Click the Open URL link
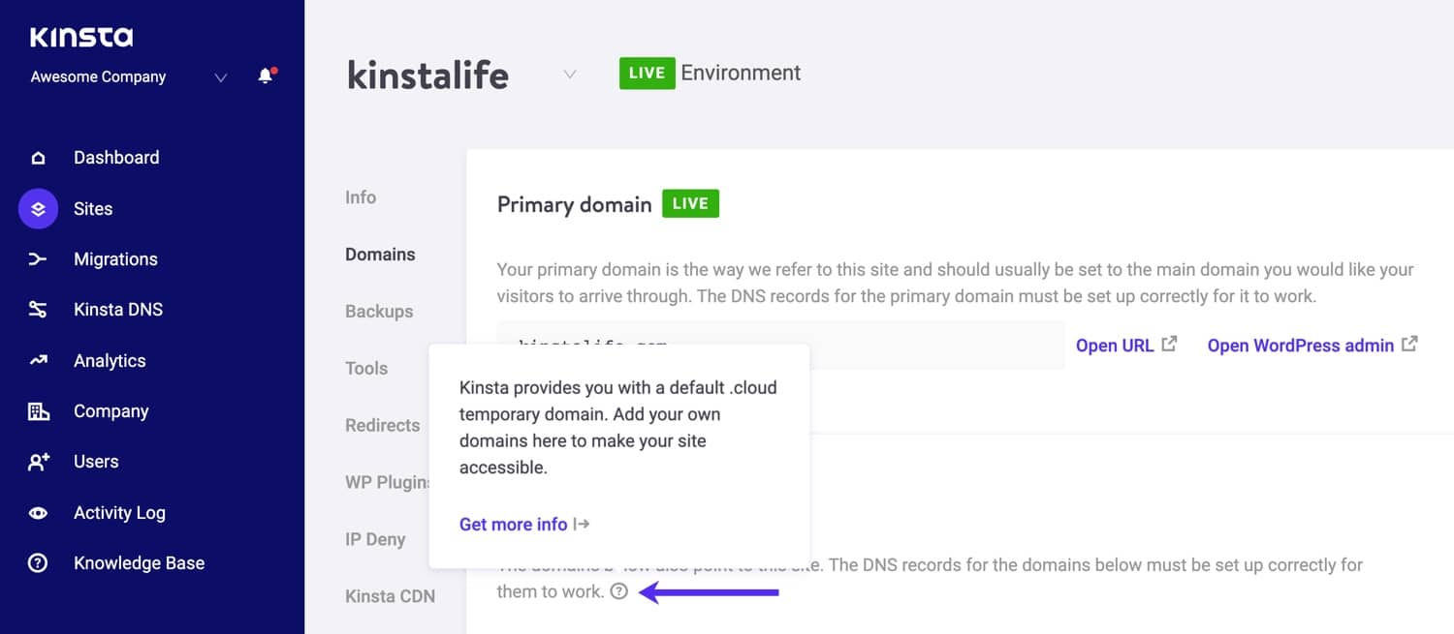Image resolution: width=1454 pixels, height=634 pixels. (1116, 345)
